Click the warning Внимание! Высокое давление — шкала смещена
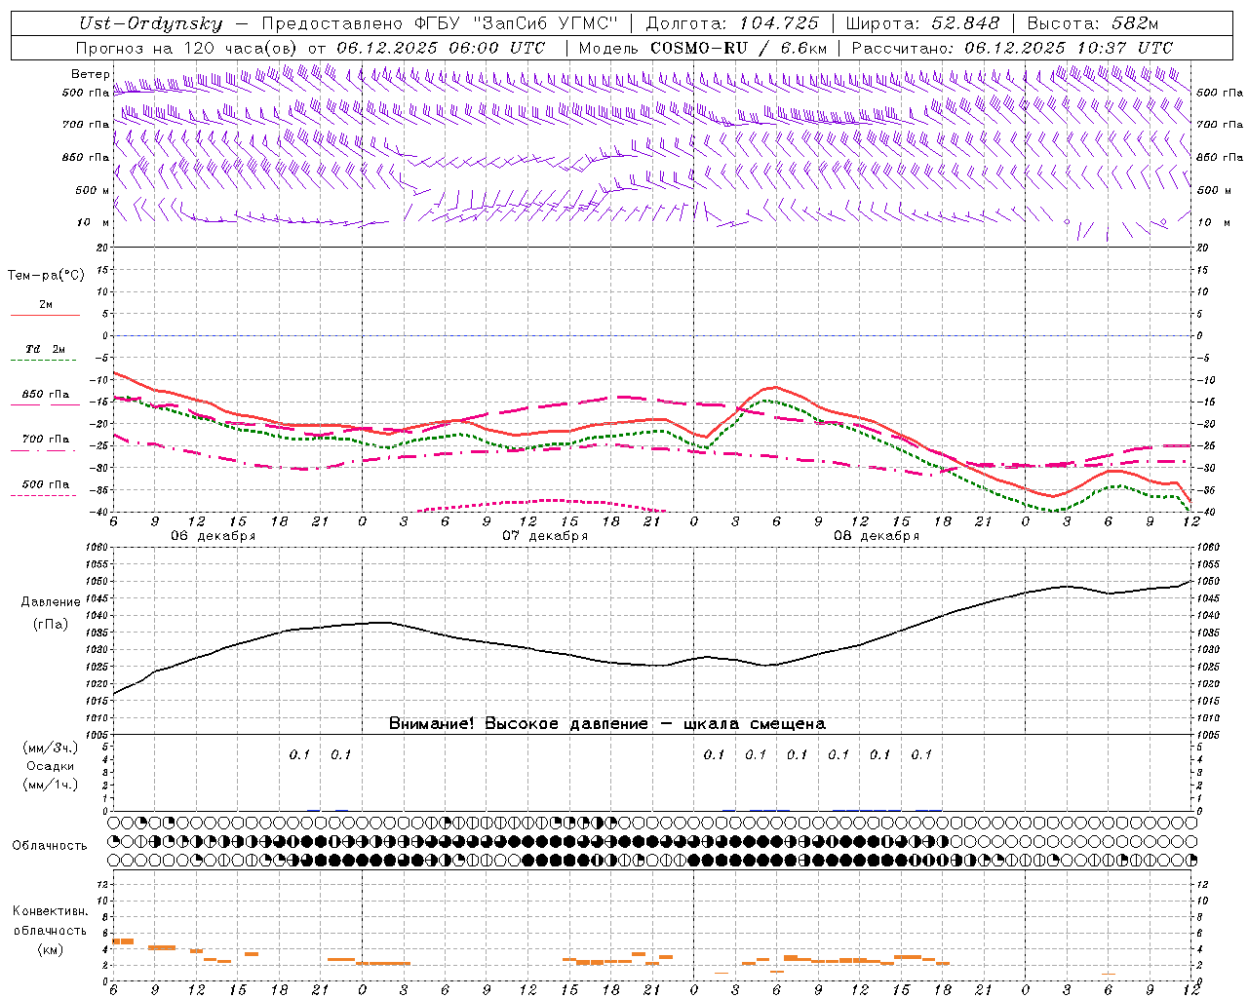 tap(607, 724)
